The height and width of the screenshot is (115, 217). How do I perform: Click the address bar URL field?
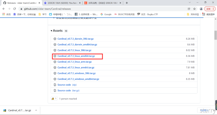click(102, 9)
